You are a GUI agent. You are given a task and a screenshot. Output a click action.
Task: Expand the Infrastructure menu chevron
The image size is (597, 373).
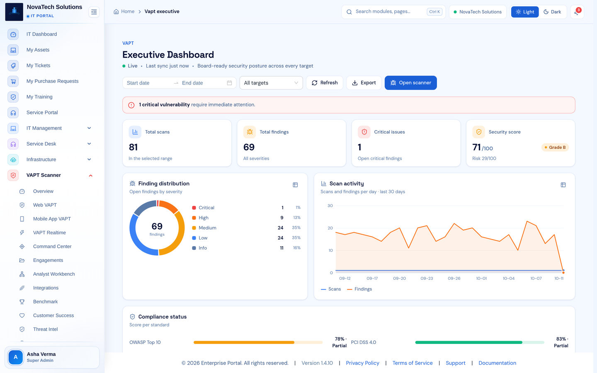(x=89, y=160)
